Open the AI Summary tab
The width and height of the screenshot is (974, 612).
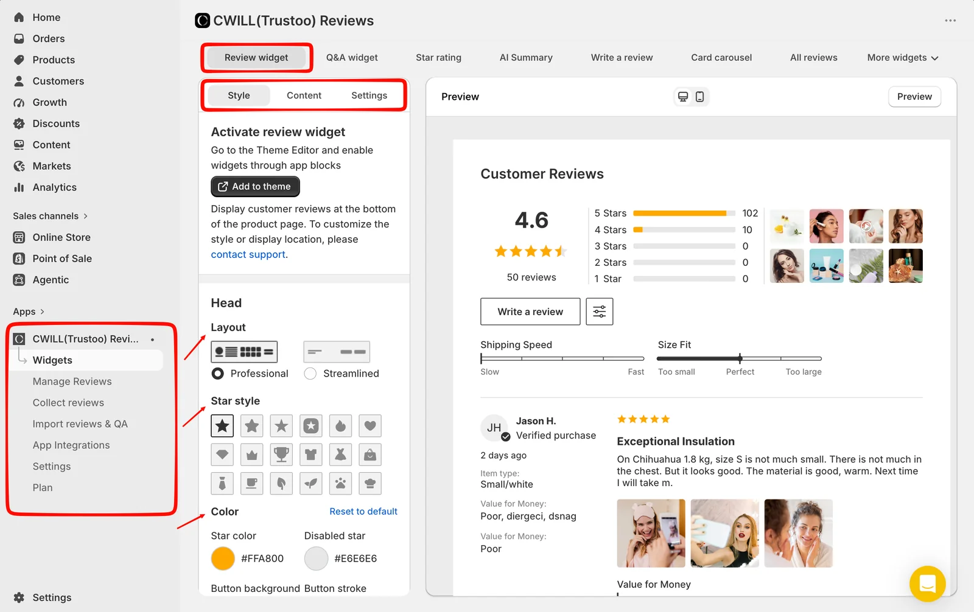(x=526, y=58)
